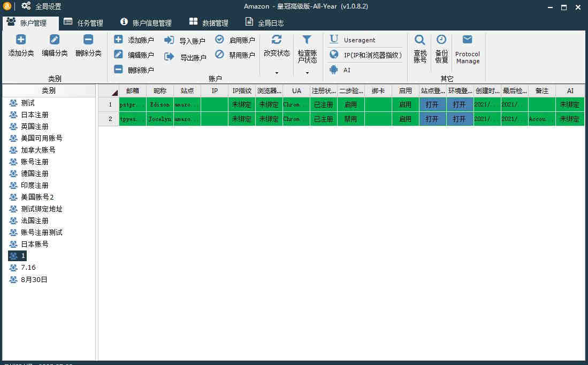The image size is (588, 365).
Task: Select the 日本账号 category
Action: coord(29,244)
